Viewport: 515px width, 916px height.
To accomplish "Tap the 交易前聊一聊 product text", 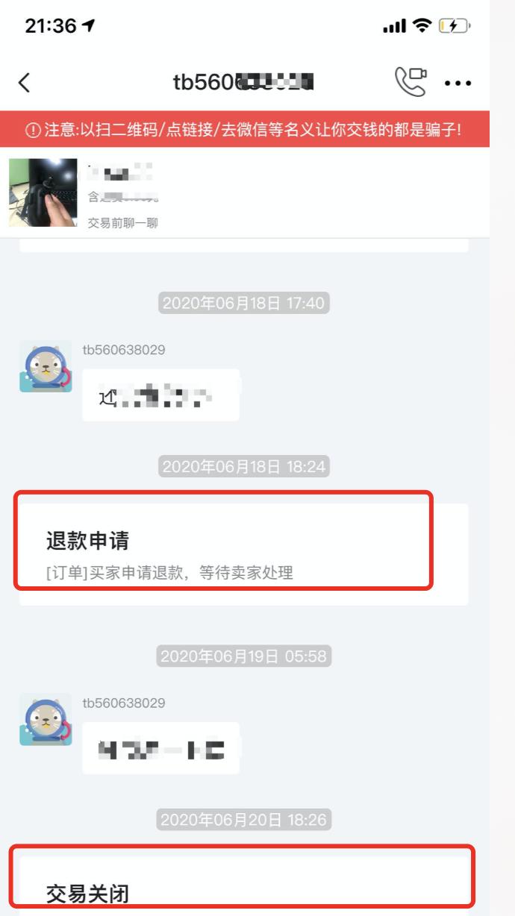I will pyautogui.click(x=123, y=223).
